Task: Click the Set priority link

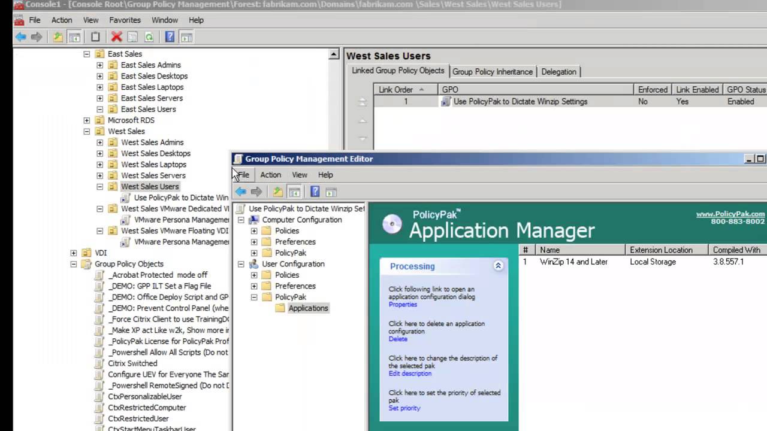Action: (x=404, y=408)
